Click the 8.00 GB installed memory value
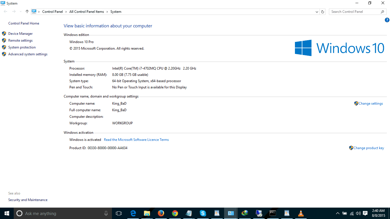This screenshot has height=219, width=390. [x=130, y=75]
